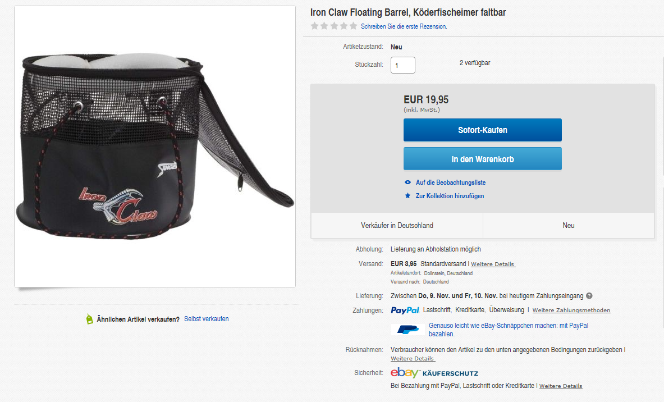This screenshot has height=402, width=664.
Task: Focus the Stückzahl quantity field
Action: point(402,65)
